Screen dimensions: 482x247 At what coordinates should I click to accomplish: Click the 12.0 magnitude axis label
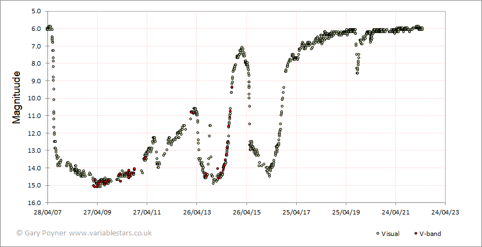click(x=35, y=133)
